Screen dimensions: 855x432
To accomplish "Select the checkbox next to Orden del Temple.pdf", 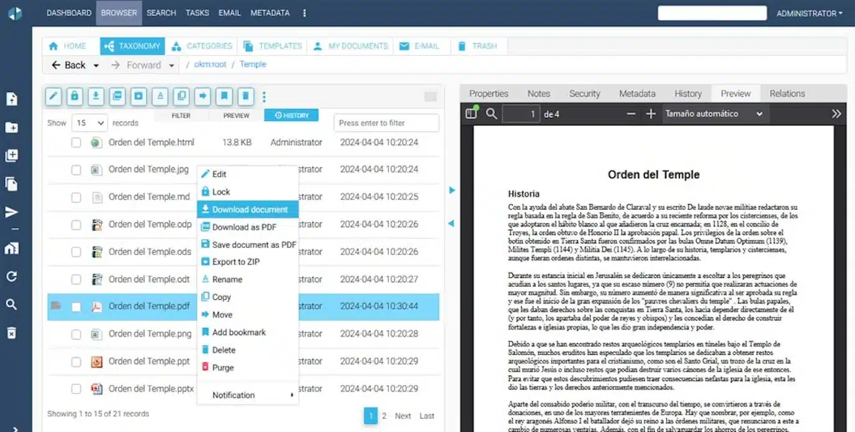I will 76,307.
